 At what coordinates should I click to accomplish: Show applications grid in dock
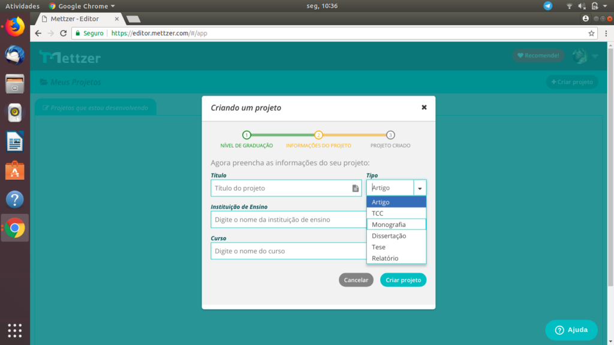[x=15, y=331]
